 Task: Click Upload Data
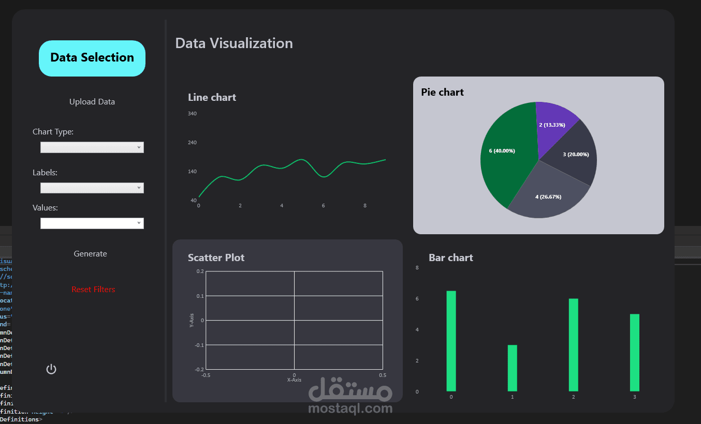tap(92, 102)
